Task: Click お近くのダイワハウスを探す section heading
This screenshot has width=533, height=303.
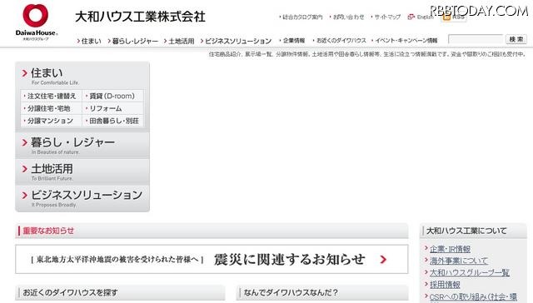Action: 70,292
